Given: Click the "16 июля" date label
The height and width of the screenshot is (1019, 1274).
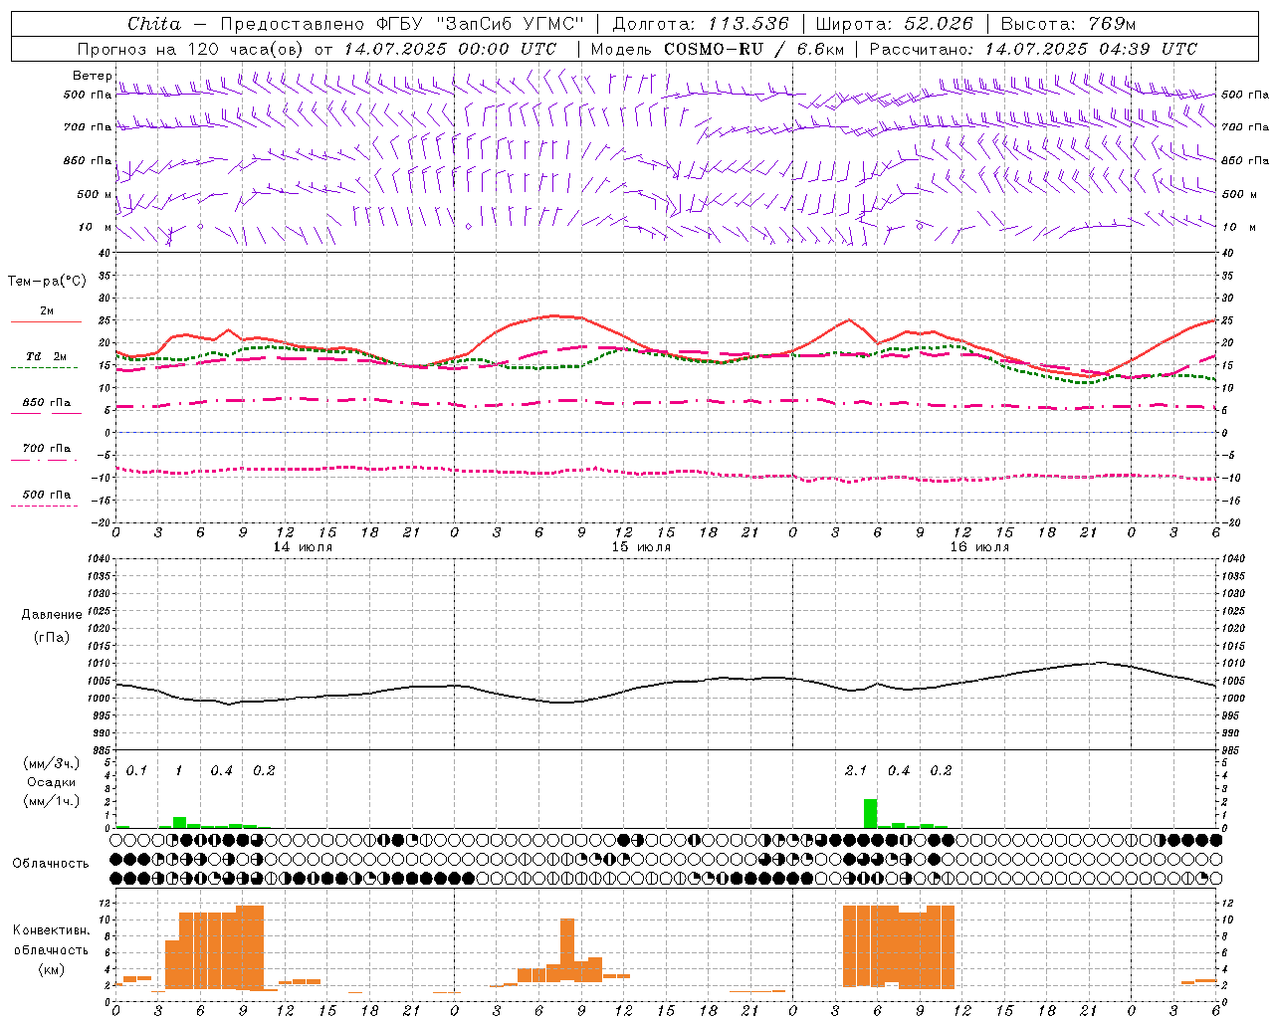Looking at the screenshot, I should 979,547.
